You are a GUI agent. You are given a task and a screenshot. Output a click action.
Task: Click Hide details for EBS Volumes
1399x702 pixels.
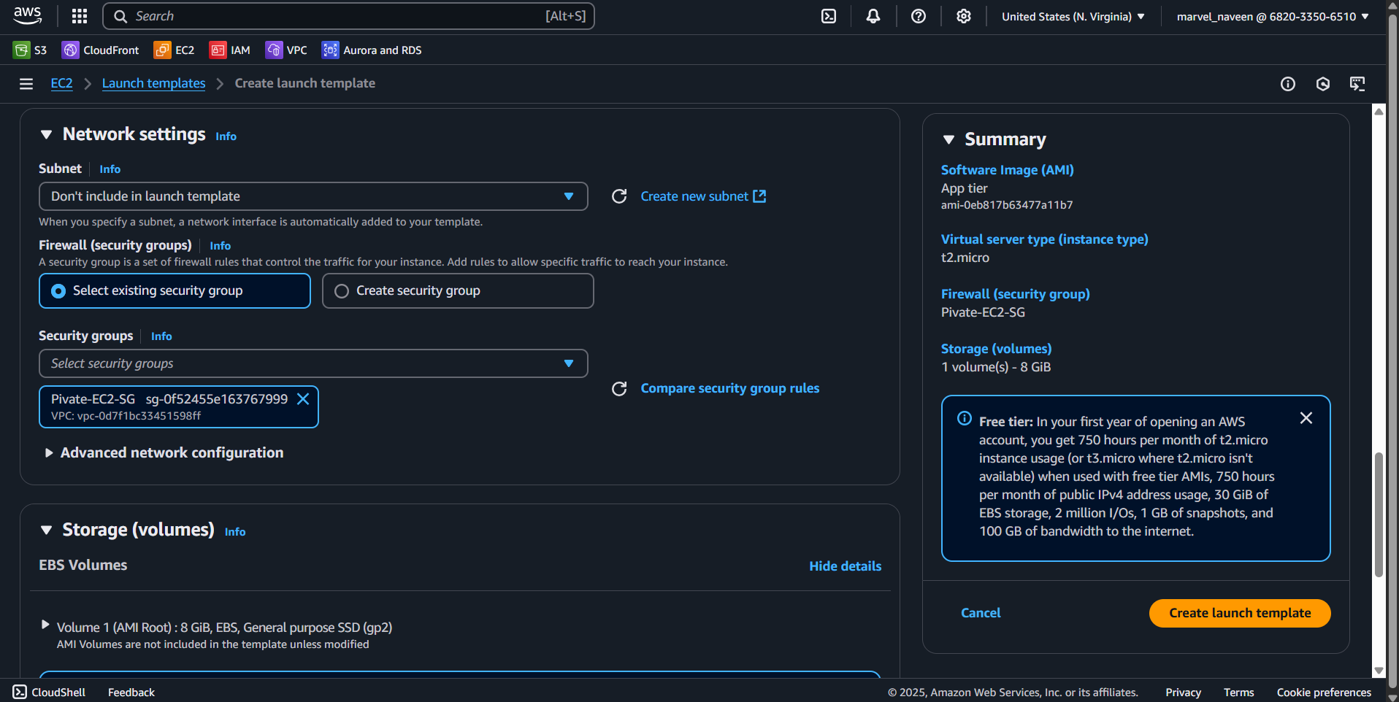pyautogui.click(x=845, y=566)
